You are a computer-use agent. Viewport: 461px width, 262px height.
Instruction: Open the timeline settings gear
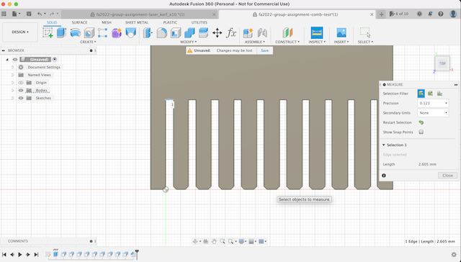click(x=454, y=255)
